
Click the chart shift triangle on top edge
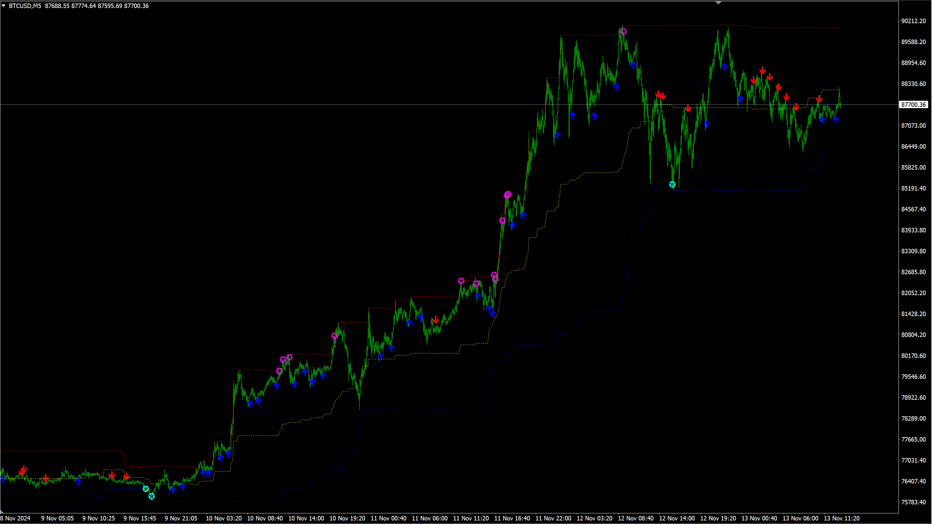coord(719,3)
